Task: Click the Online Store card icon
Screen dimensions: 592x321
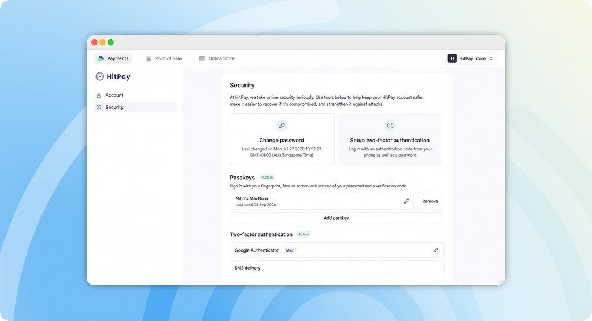Action: [202, 58]
